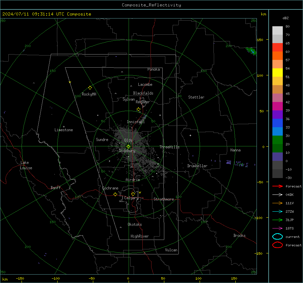Select the magenta 39–42 dBZ color swatch
Image resolution: width=303 pixels, height=283 pixels.
[x=277, y=106]
